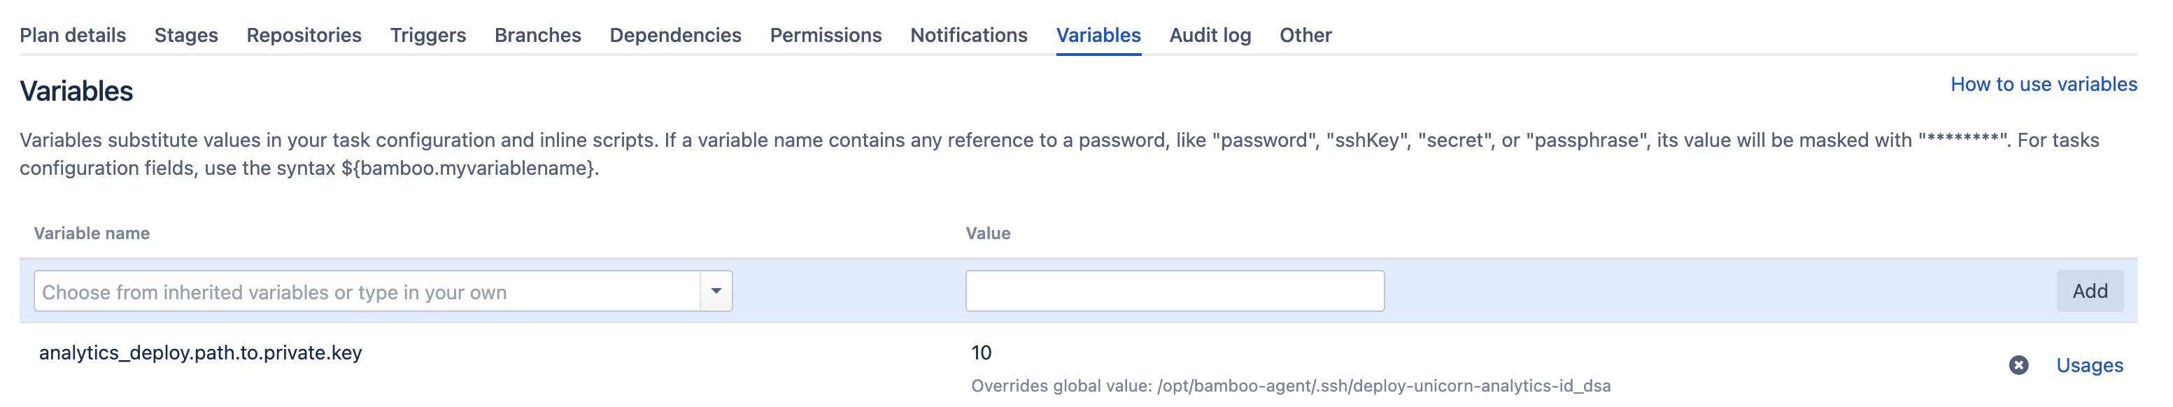Select the Triggers tab
The height and width of the screenshot is (407, 2173).
click(427, 36)
